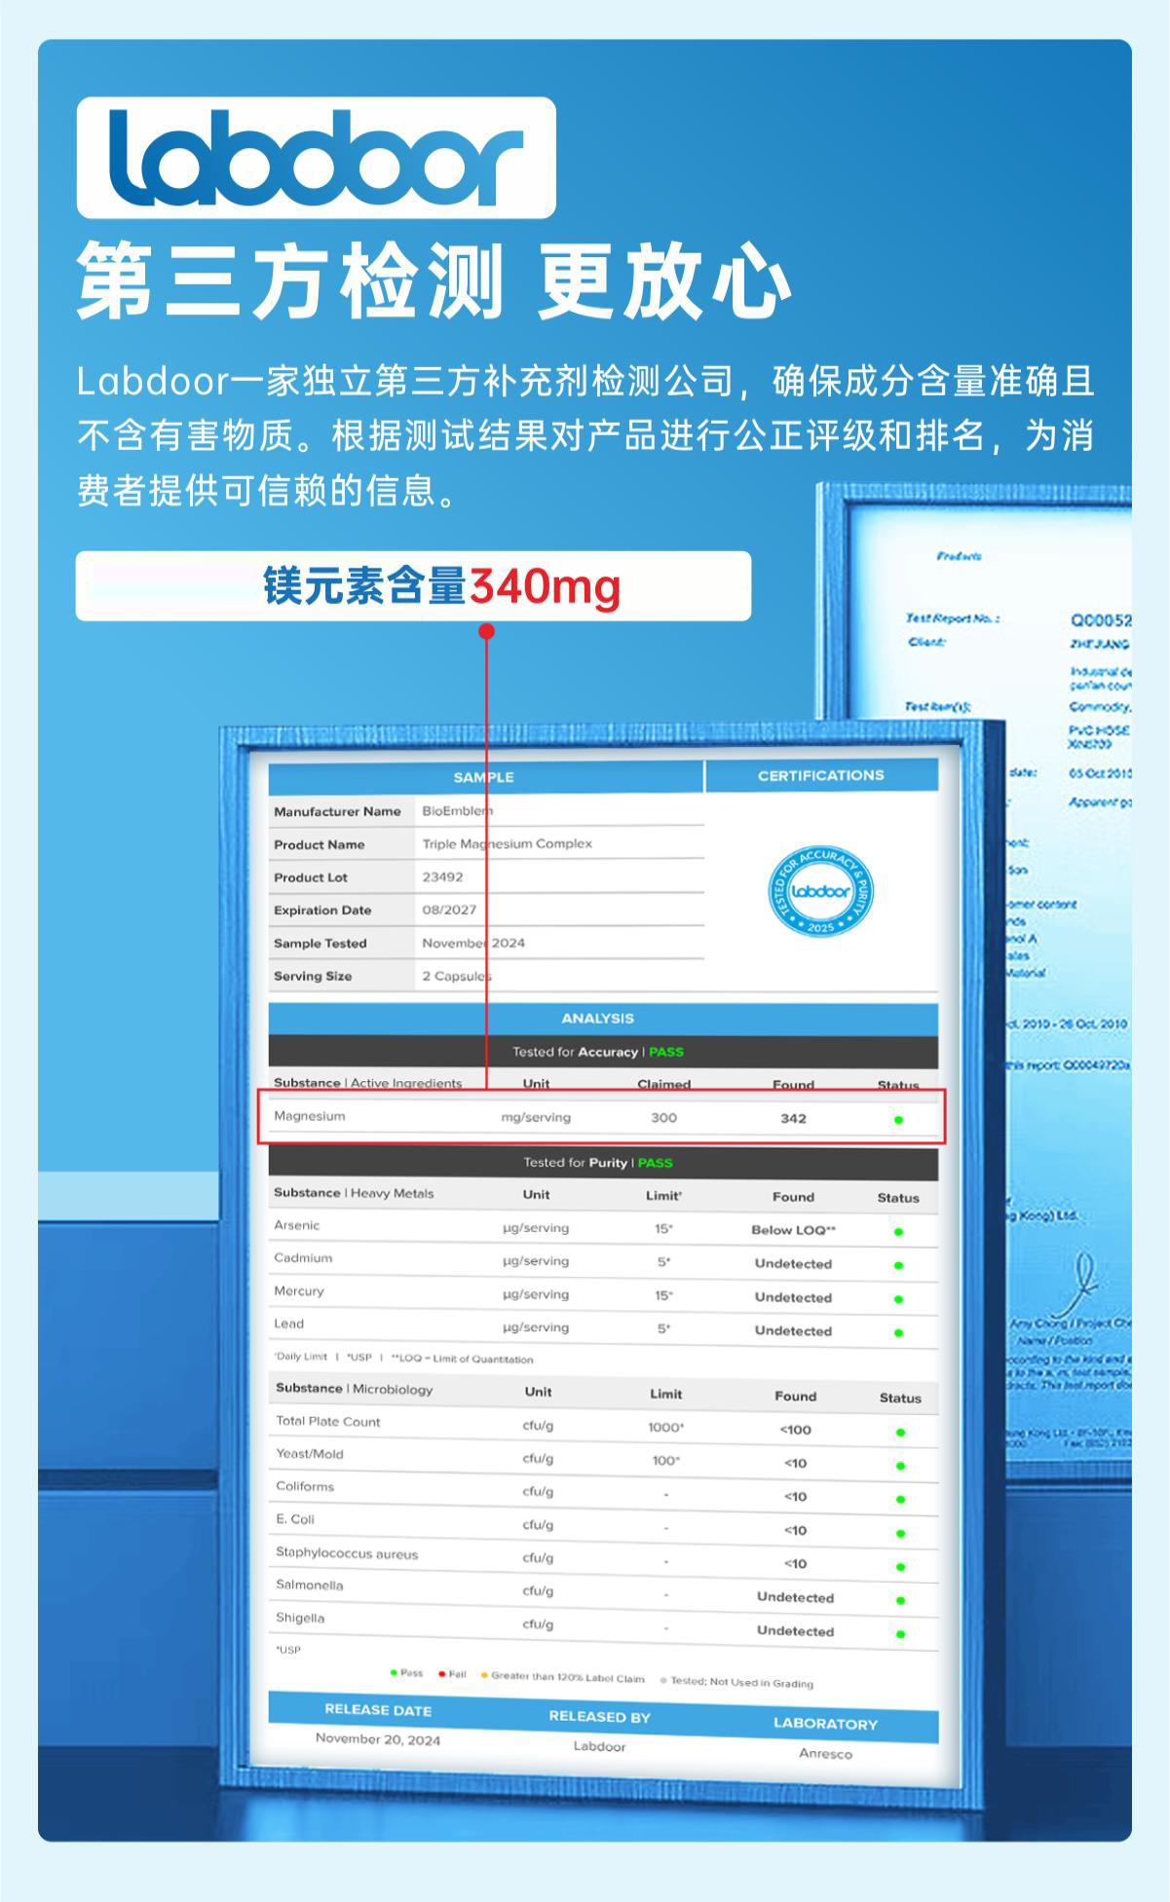Click the green status dot for Shigella

click(900, 1634)
